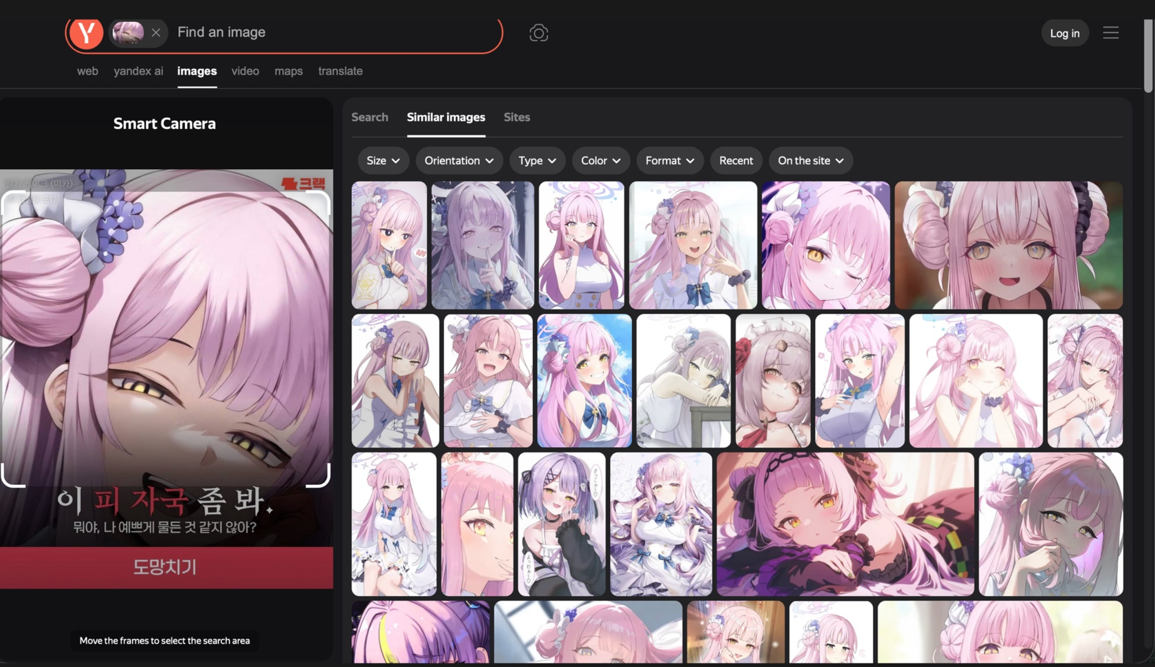Open the gray-haired maid headband result
This screenshot has width=1155, height=667.
[x=773, y=381]
